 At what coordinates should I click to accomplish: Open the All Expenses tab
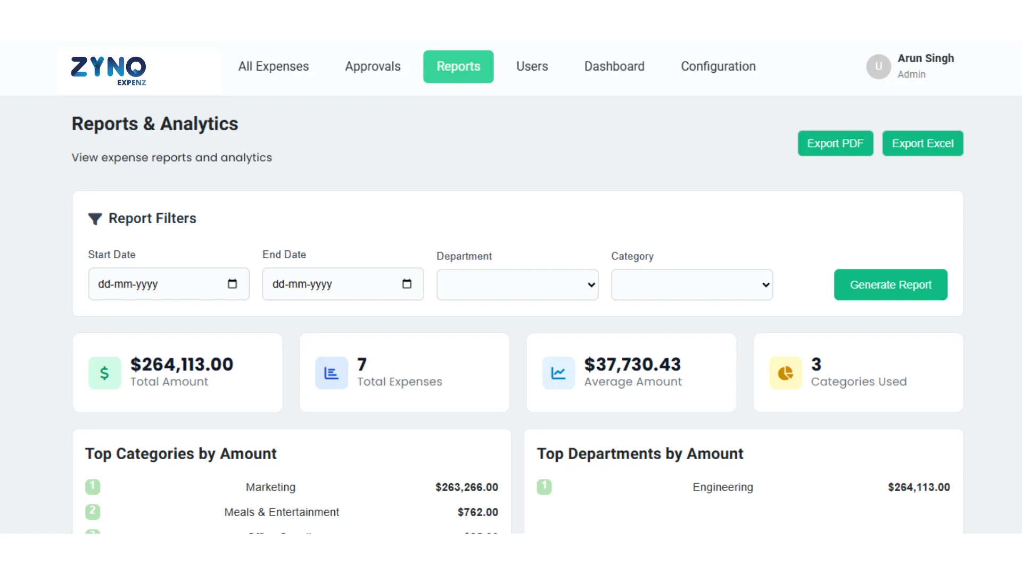pos(273,66)
